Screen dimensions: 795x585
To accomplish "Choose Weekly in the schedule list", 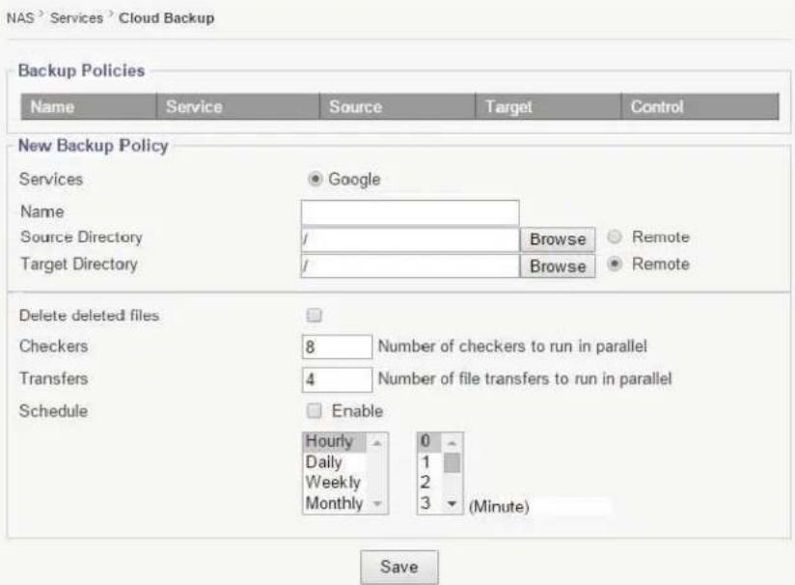I will [x=335, y=482].
